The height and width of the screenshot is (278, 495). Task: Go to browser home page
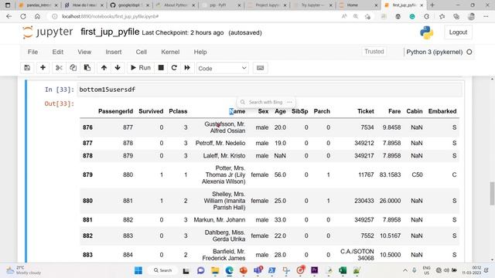click(37, 16)
